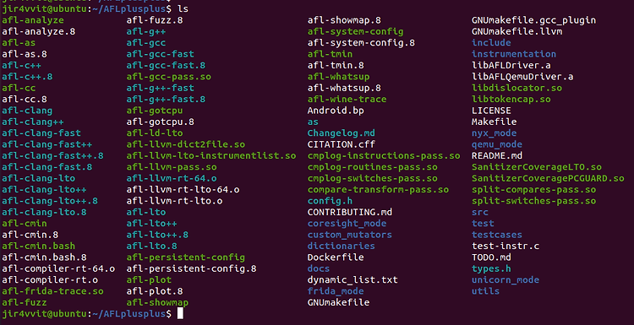
Task: Select the plain GNUmakefile entry
Action: click(338, 303)
